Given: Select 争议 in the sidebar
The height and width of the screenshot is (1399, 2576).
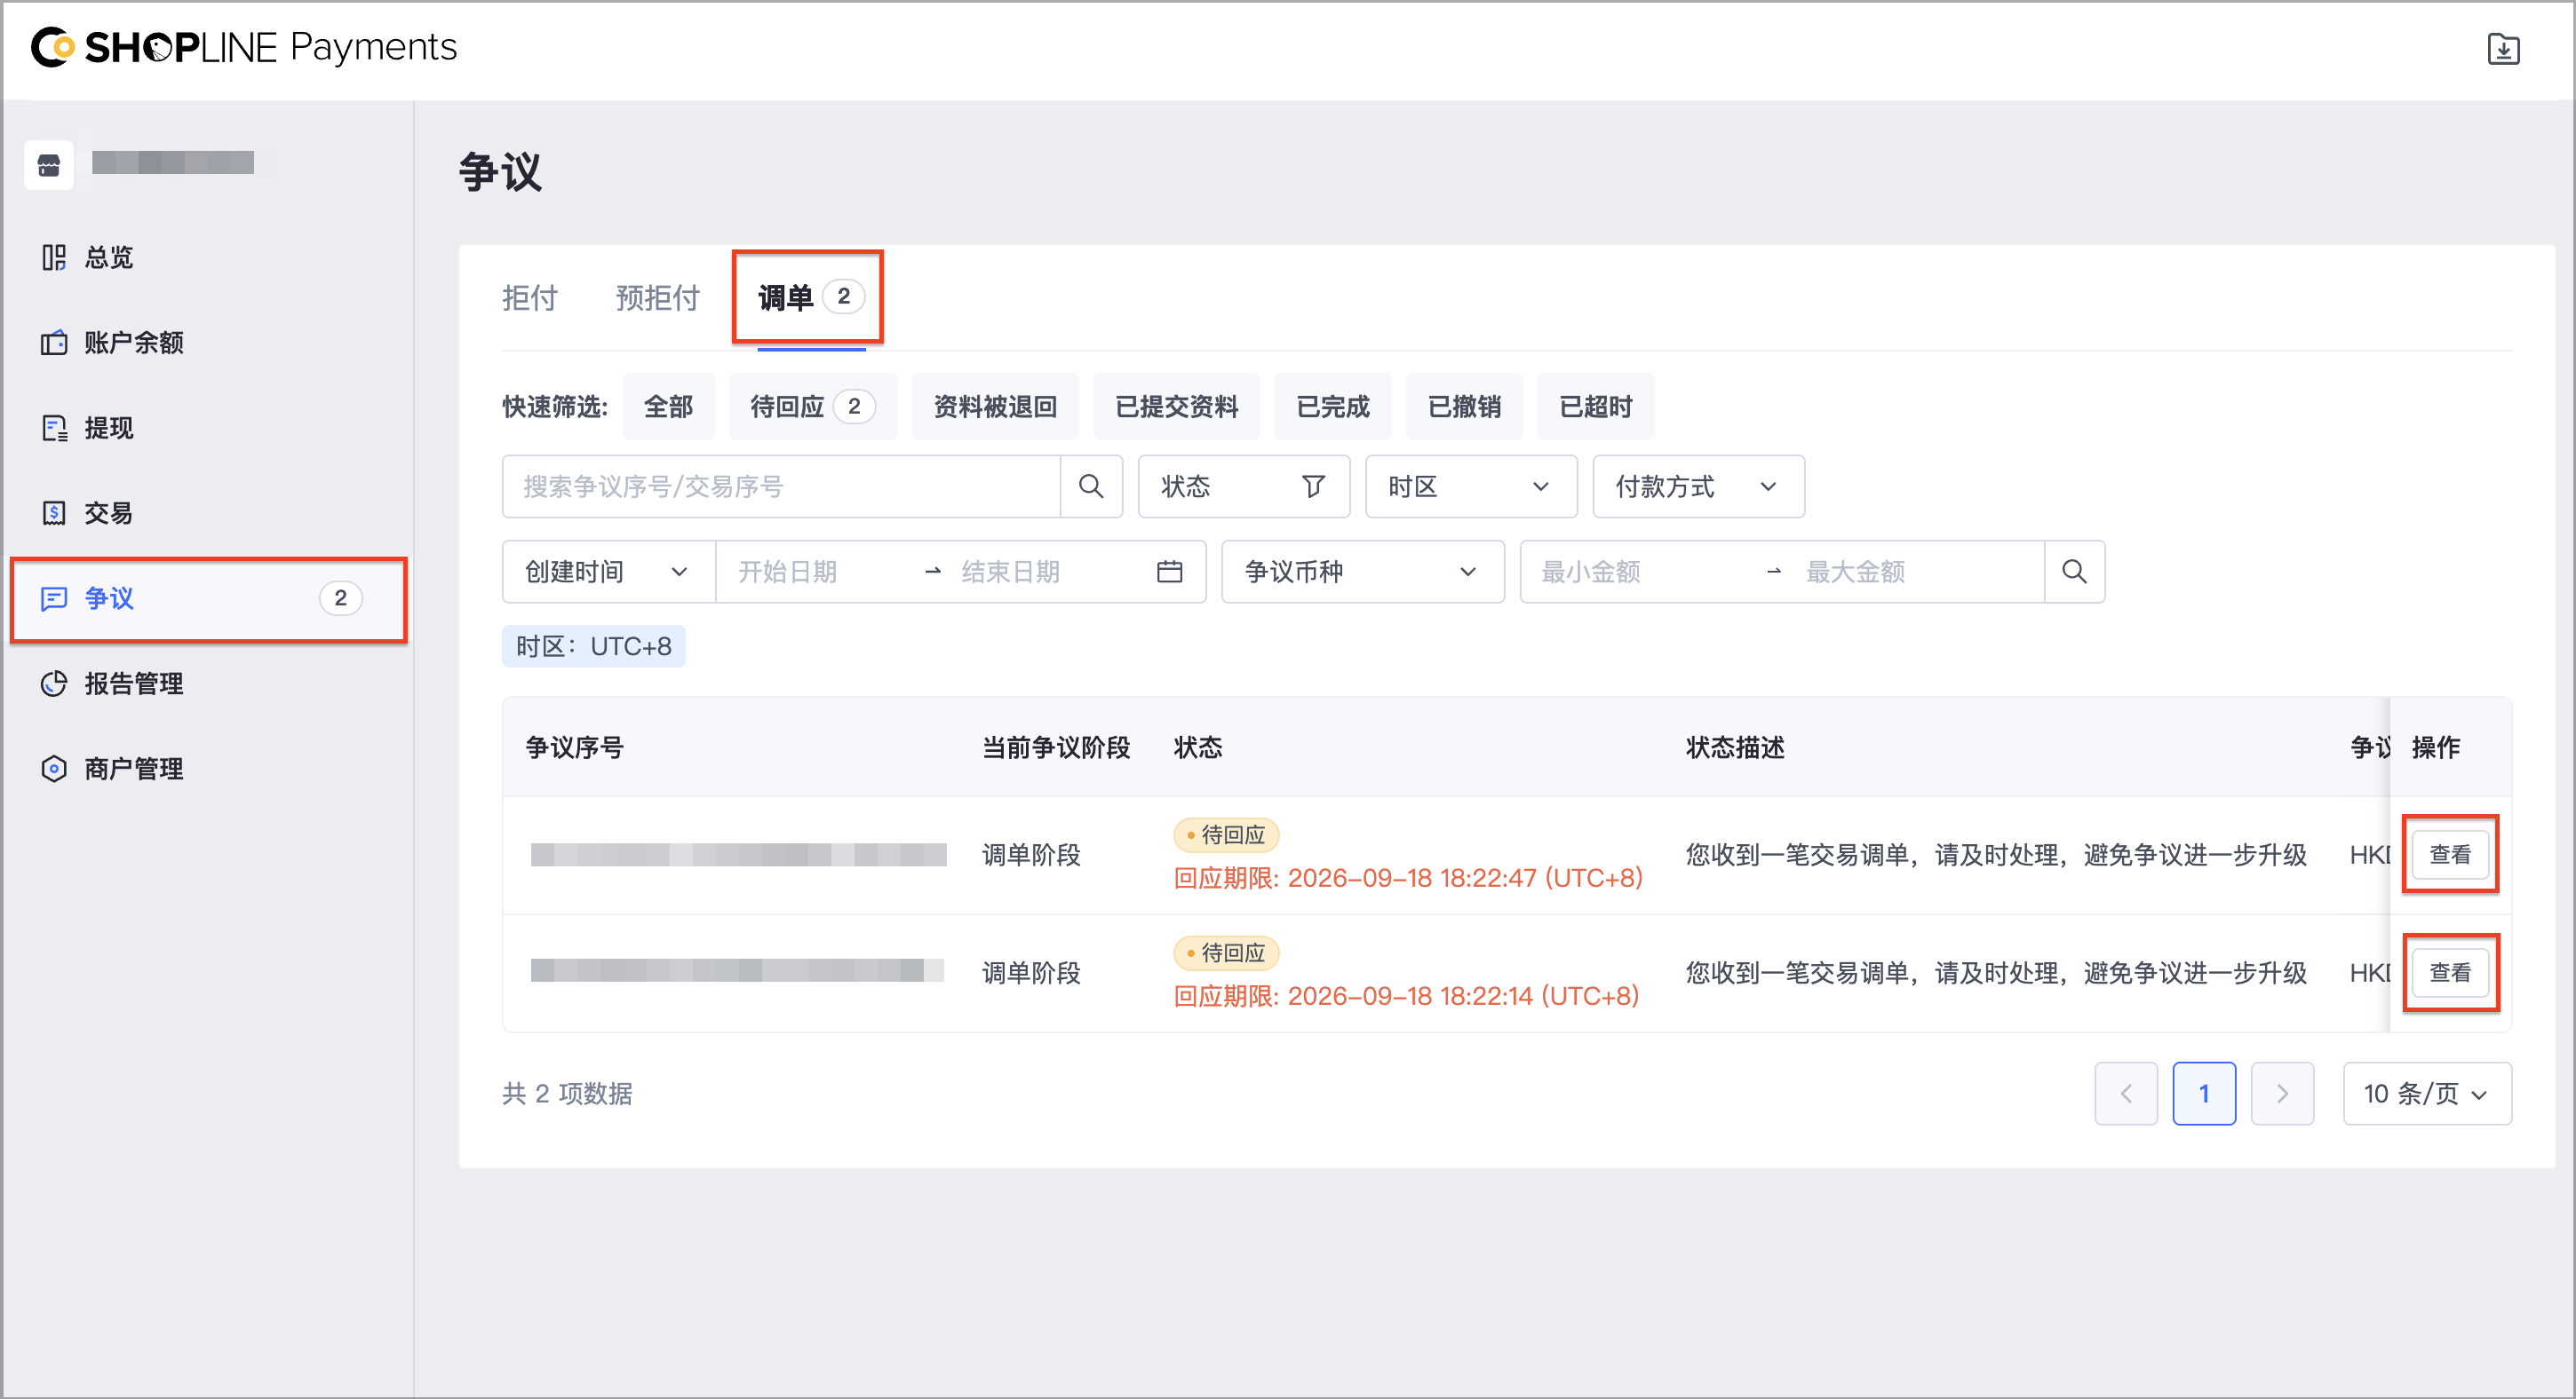Looking at the screenshot, I should point(208,598).
